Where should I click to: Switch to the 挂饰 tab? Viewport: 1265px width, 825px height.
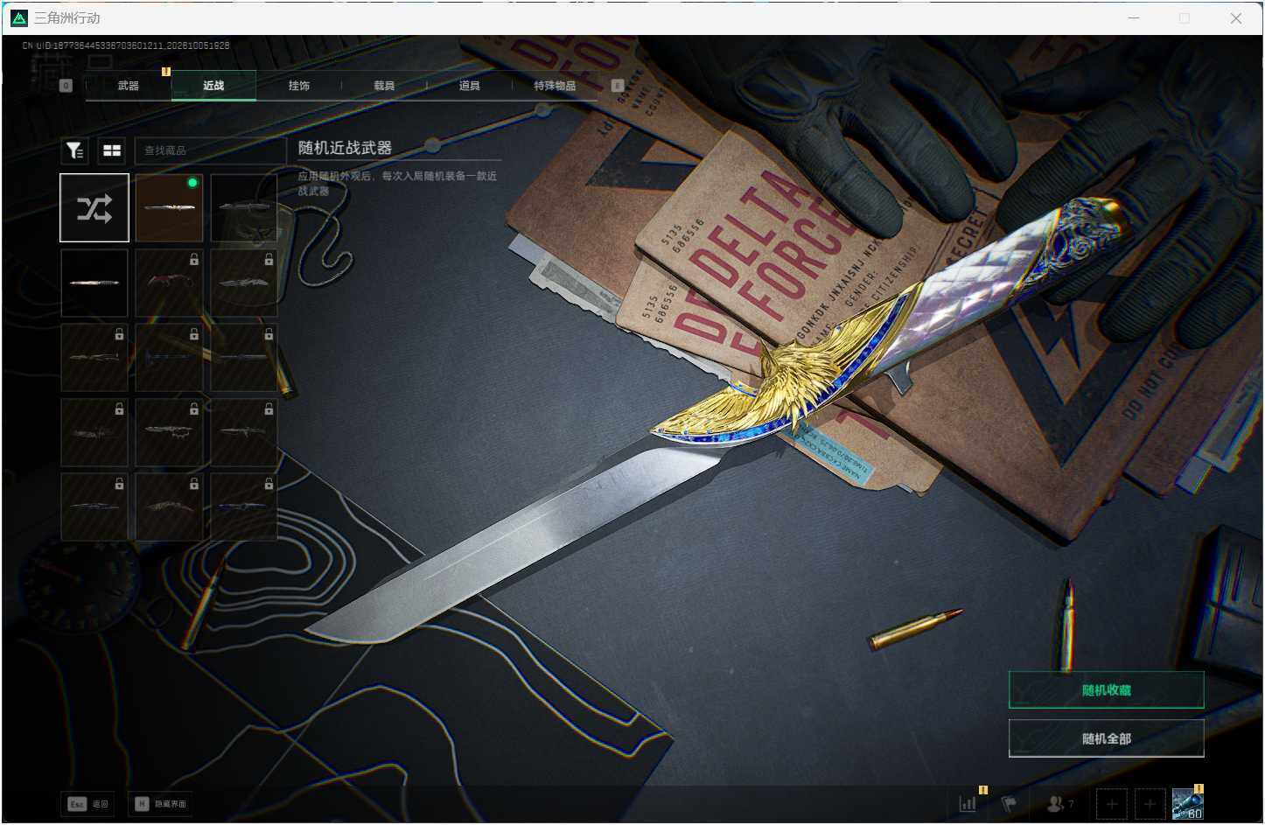(299, 86)
